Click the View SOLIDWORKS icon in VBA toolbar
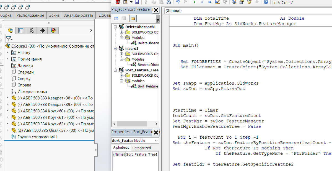 [x=118, y=2]
